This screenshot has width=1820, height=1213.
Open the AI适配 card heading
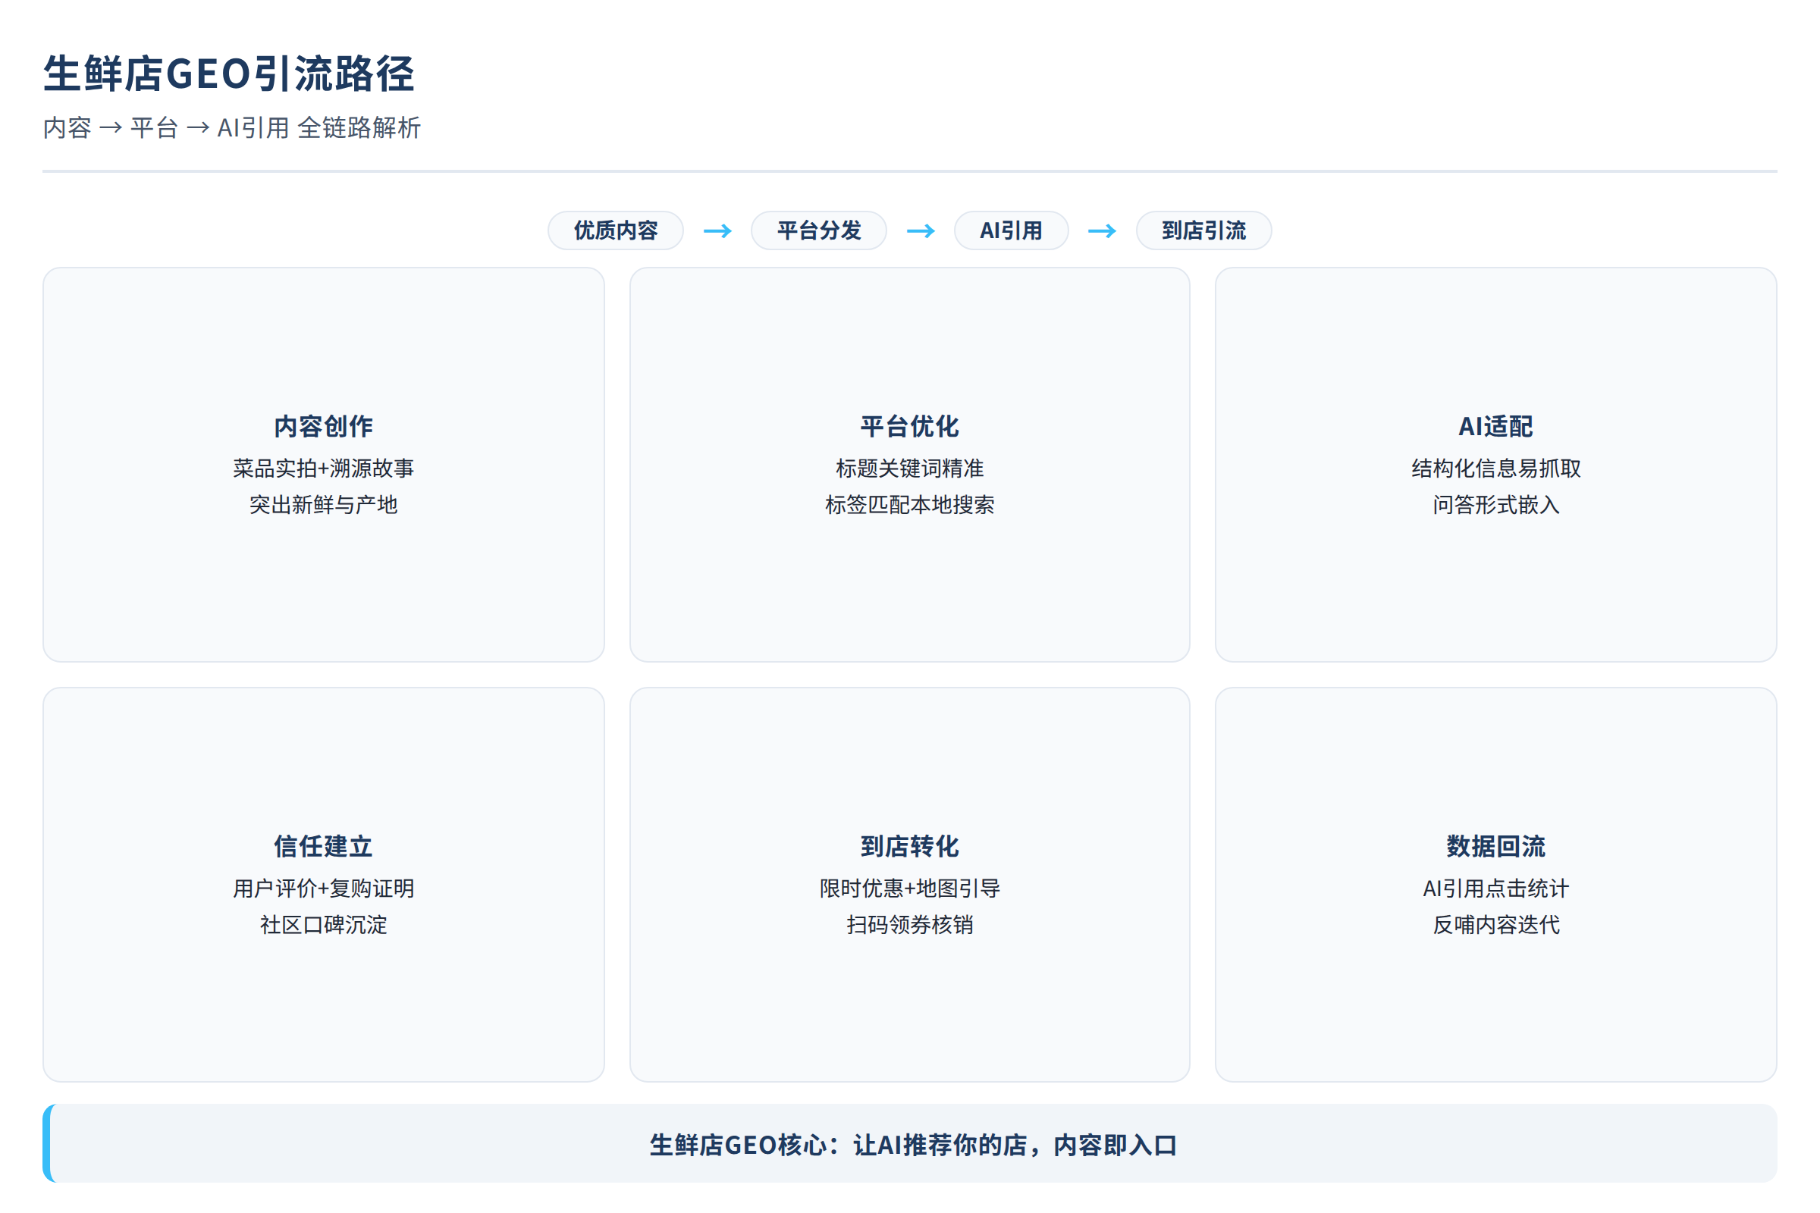(1495, 426)
